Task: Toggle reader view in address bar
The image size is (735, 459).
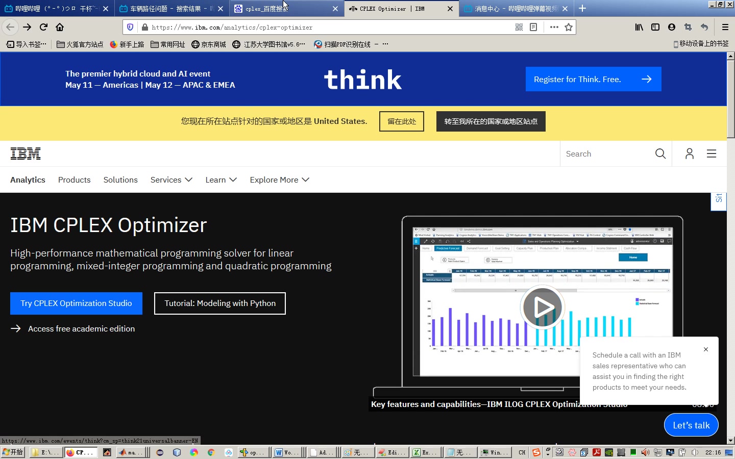Action: 533,27
